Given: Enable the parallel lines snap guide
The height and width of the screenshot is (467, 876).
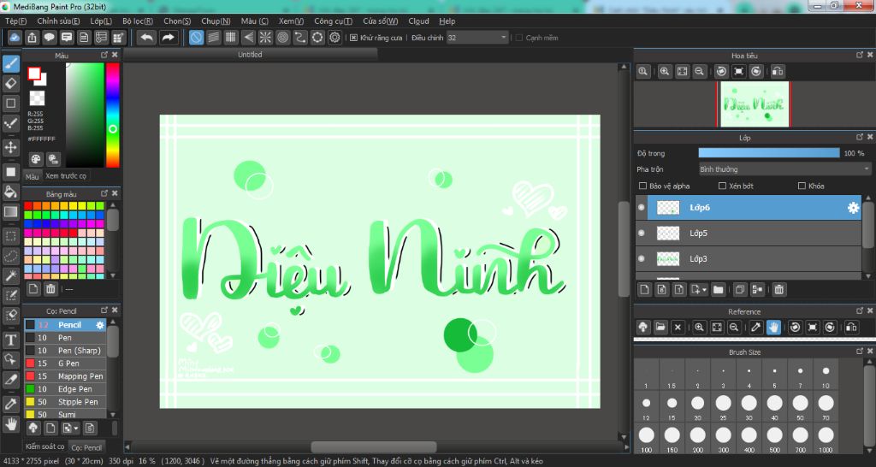Looking at the screenshot, I should click(213, 38).
